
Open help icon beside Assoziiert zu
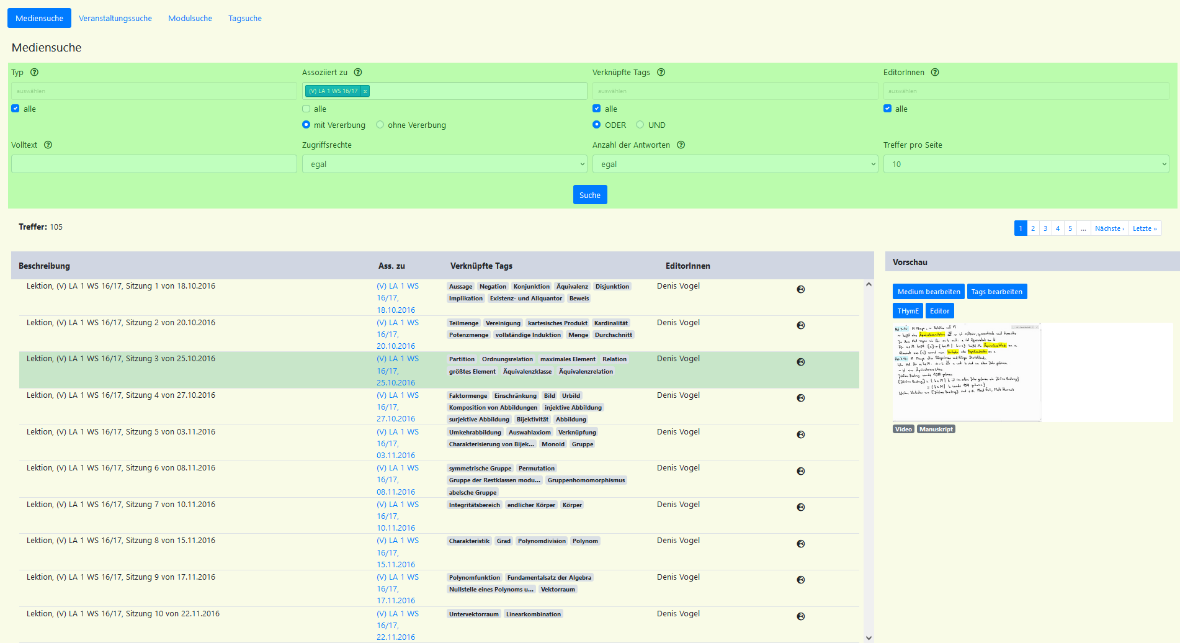point(358,73)
